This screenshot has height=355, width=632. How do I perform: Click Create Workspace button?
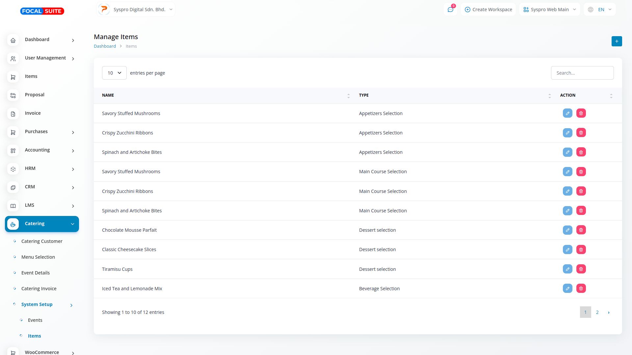(x=488, y=10)
